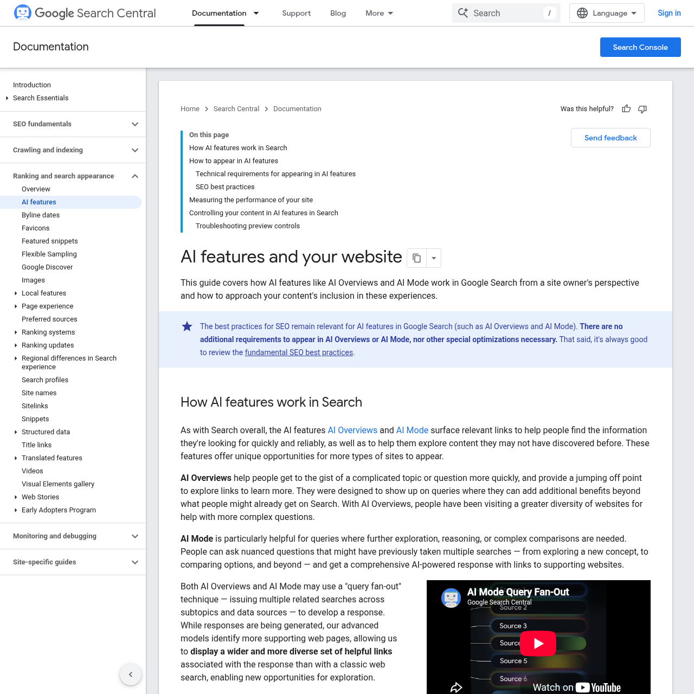Open the AI Mode inline link
This screenshot has height=694, width=694.
pyautogui.click(x=412, y=430)
